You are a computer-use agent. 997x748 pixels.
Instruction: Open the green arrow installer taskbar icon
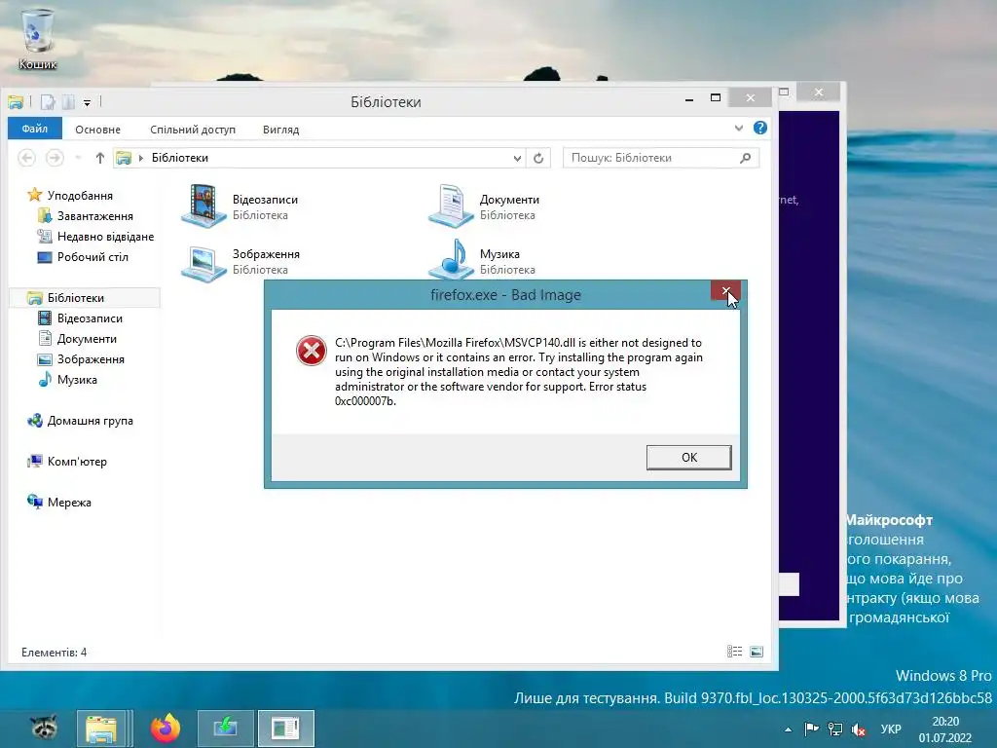point(226,729)
